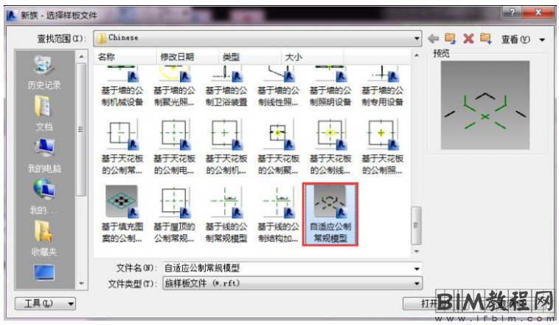Image resolution: width=559 pixels, height=325 pixels.
Task: Click the 打开 button
Action: [x=429, y=304]
